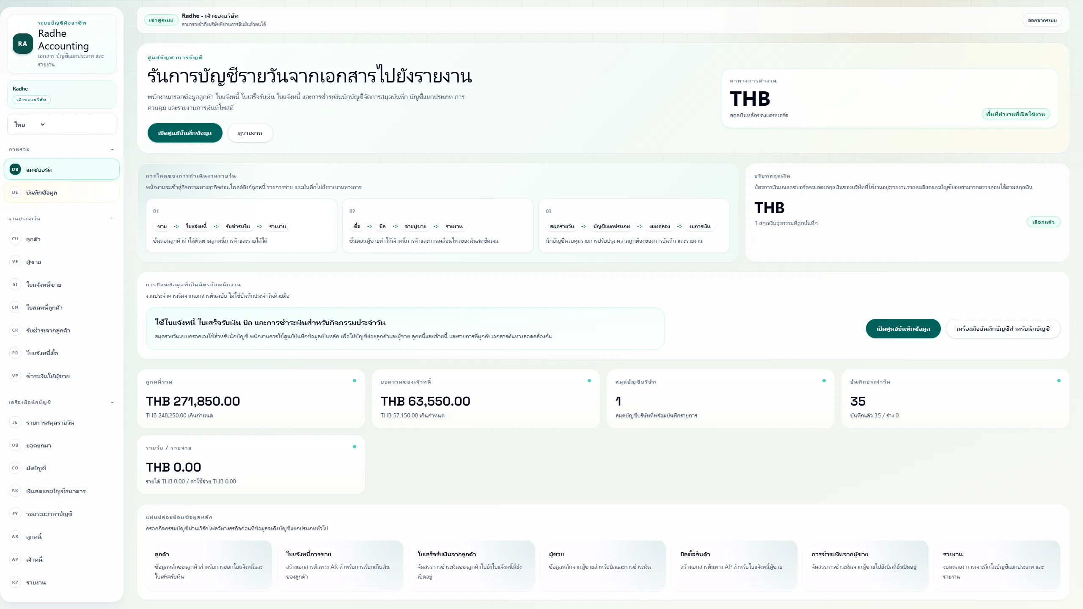Open the รายงาน entry point card
Viewport: 1083px width, 609px height.
[997, 565]
